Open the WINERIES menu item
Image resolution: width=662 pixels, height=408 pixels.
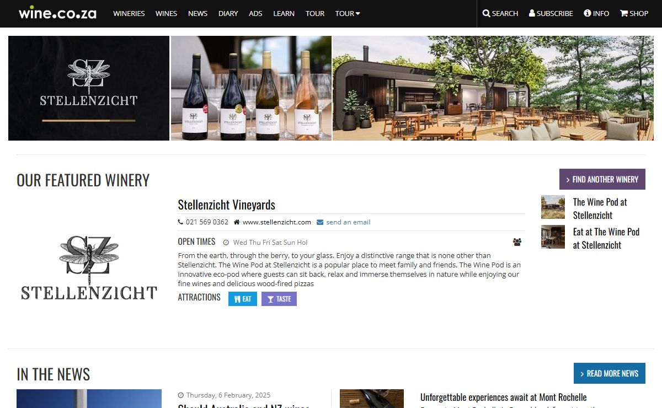[129, 13]
